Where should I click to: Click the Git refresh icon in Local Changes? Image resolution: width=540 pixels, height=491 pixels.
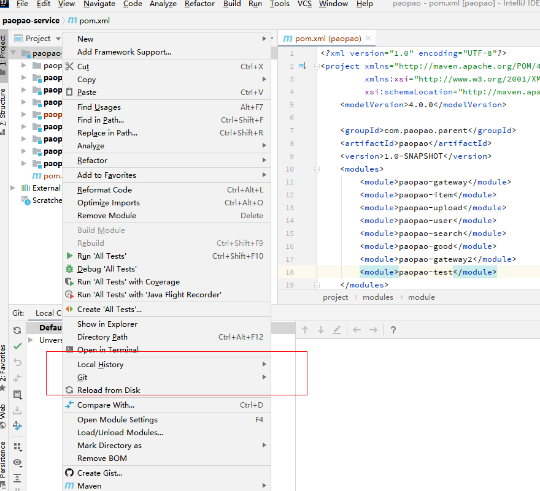(17, 330)
